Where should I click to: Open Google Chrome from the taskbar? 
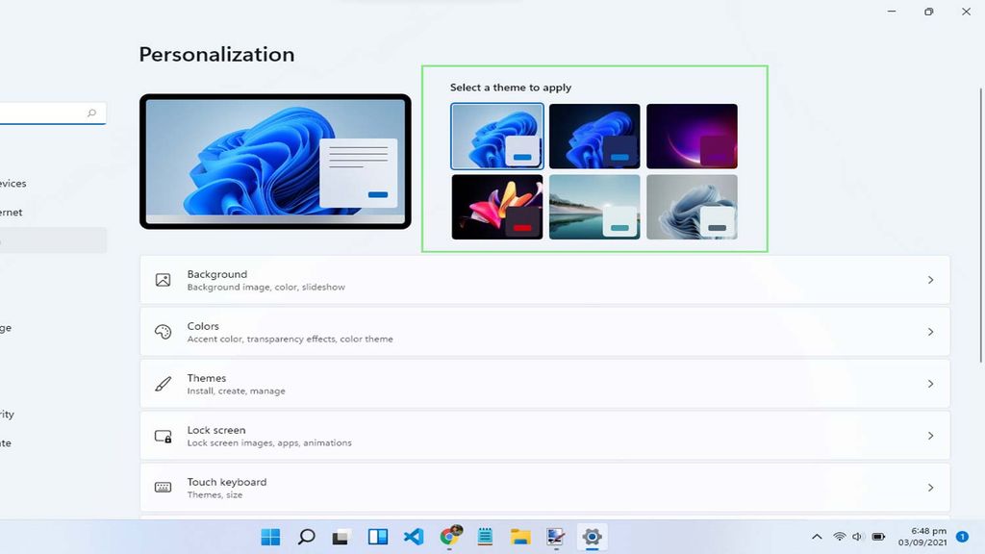tap(449, 537)
